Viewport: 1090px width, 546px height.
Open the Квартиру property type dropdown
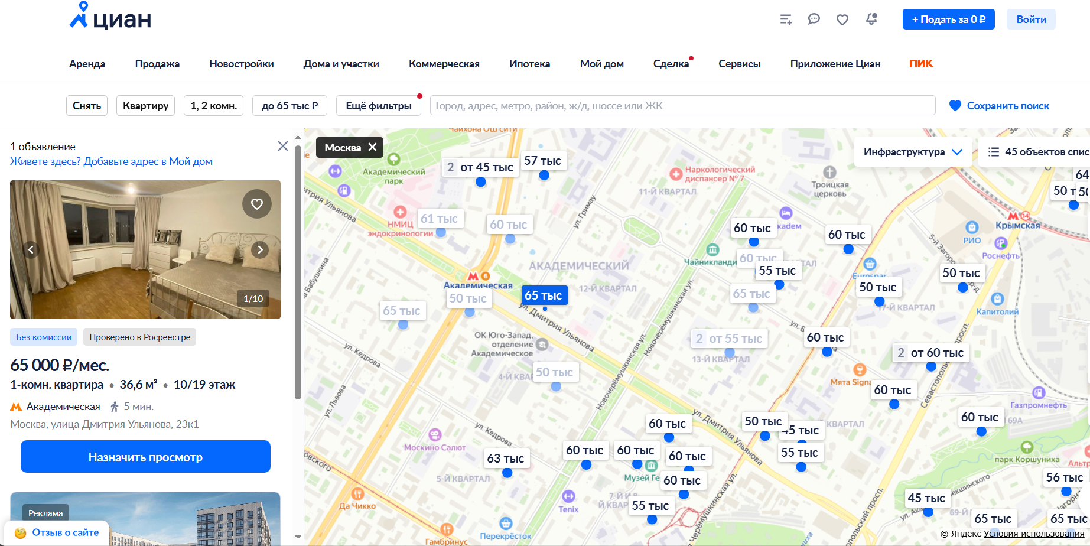coord(146,106)
